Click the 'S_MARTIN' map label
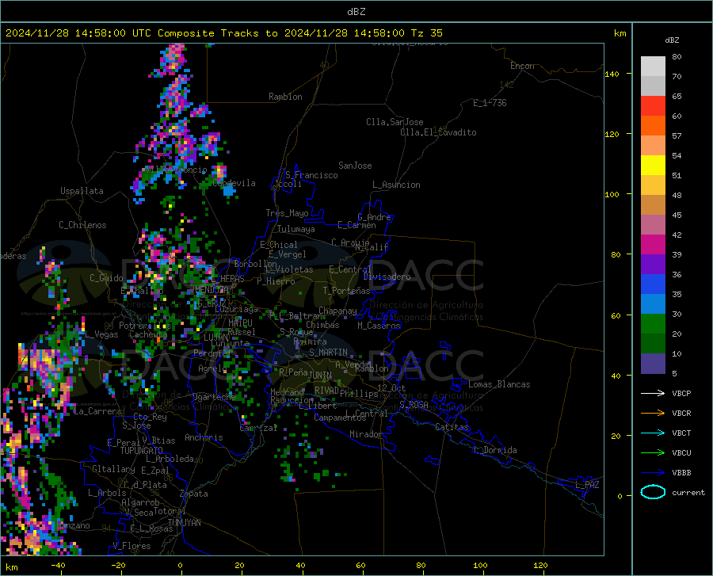 tap(328, 353)
